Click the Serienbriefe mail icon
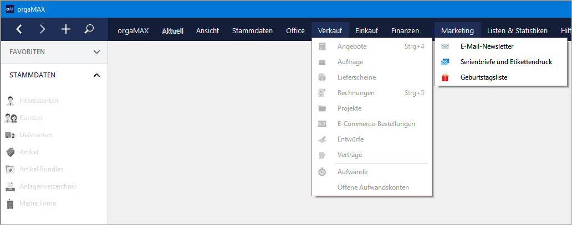Image resolution: width=572 pixels, height=225 pixels. [x=445, y=62]
